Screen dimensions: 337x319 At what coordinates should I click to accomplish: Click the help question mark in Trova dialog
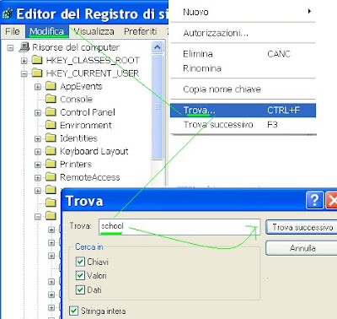coord(314,200)
